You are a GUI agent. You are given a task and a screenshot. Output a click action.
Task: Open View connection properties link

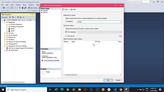click(x=52, y=60)
